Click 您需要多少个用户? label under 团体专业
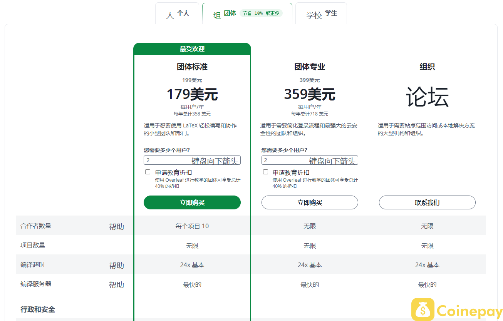The width and height of the screenshot is (503, 321). (284, 150)
